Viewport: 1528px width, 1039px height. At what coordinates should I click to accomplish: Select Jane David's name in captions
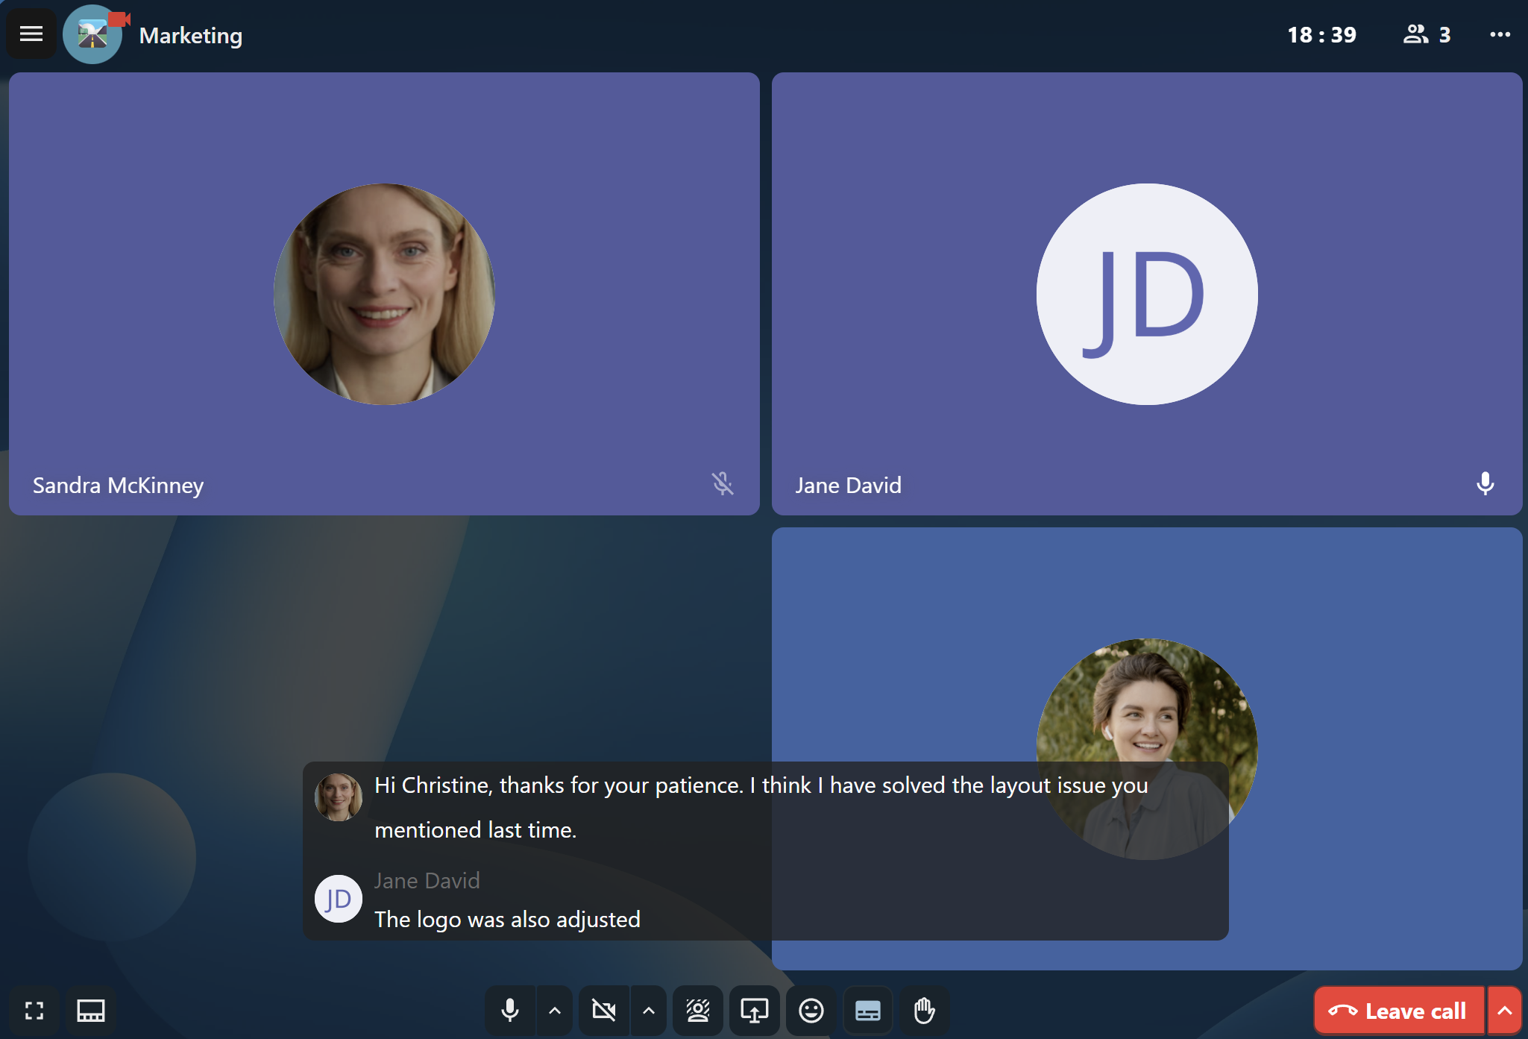[427, 881]
